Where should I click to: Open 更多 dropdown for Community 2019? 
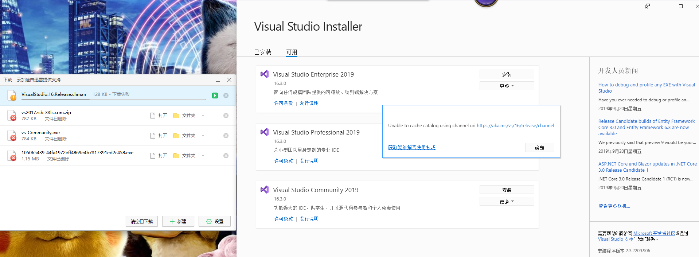point(507,201)
